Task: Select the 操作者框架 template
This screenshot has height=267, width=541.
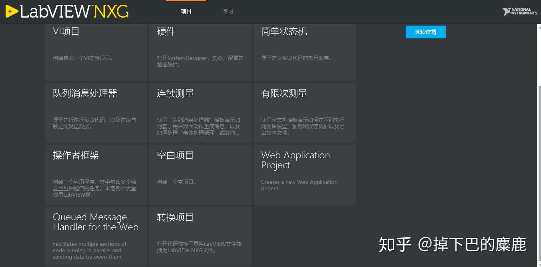Action: pos(96,174)
